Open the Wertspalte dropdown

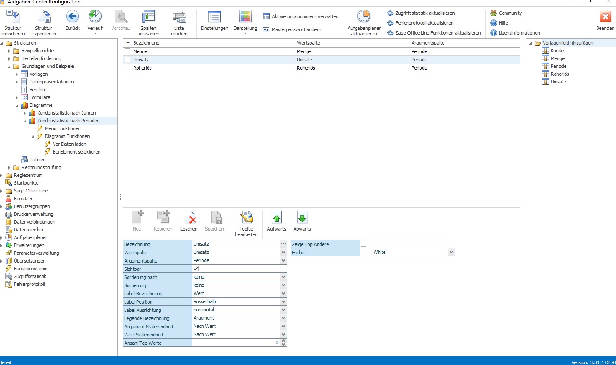[x=283, y=252]
